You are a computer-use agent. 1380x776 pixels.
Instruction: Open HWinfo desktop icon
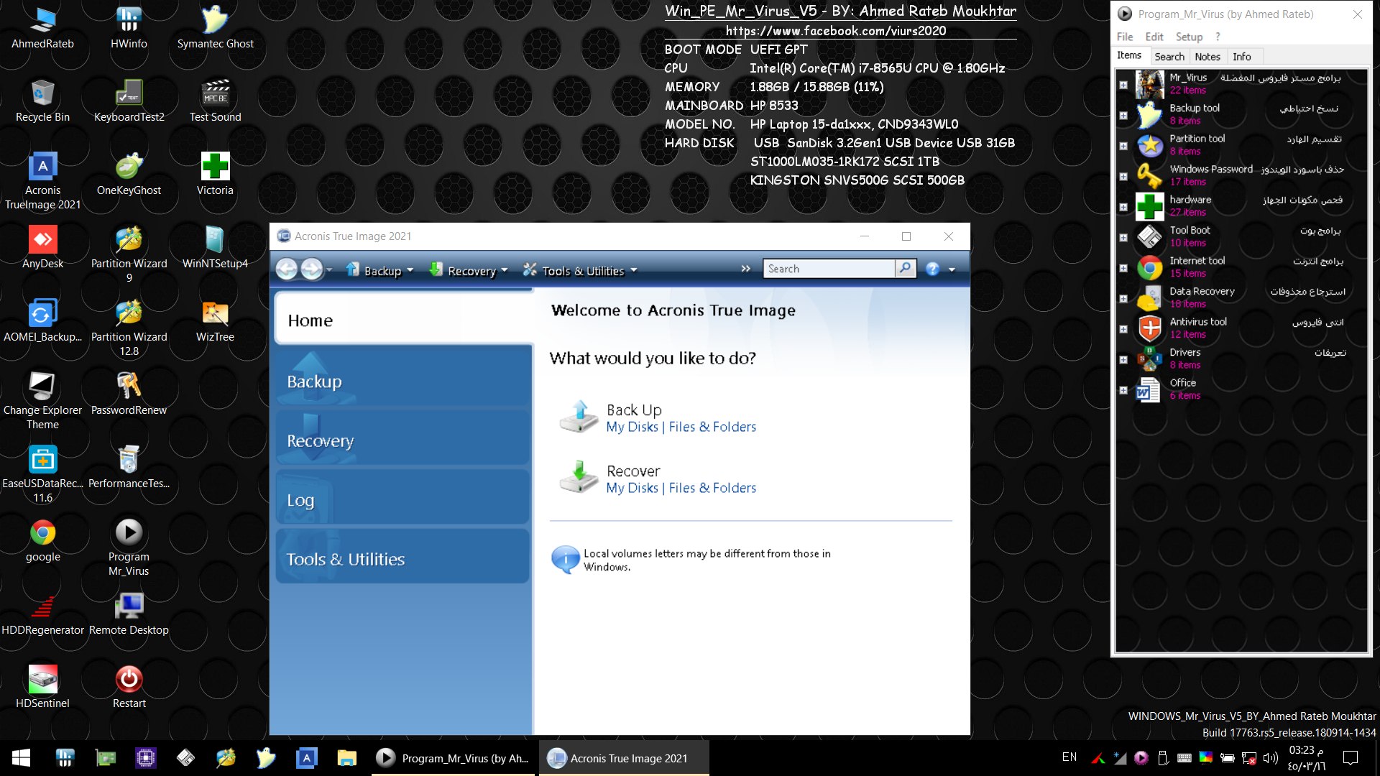[x=129, y=29]
